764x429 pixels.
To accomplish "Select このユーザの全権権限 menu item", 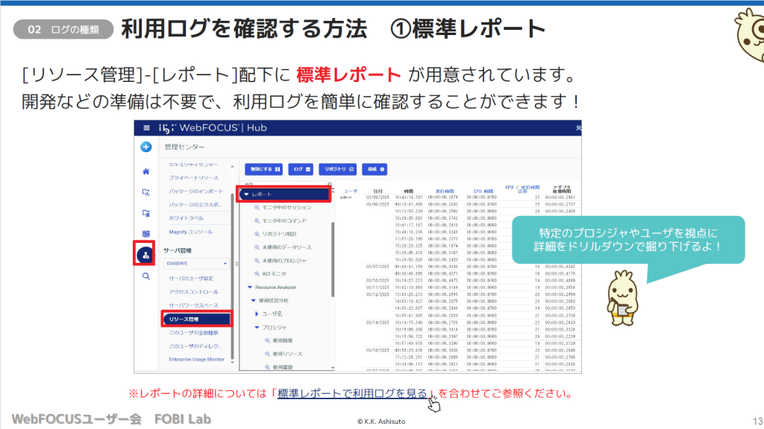I will coord(193,333).
